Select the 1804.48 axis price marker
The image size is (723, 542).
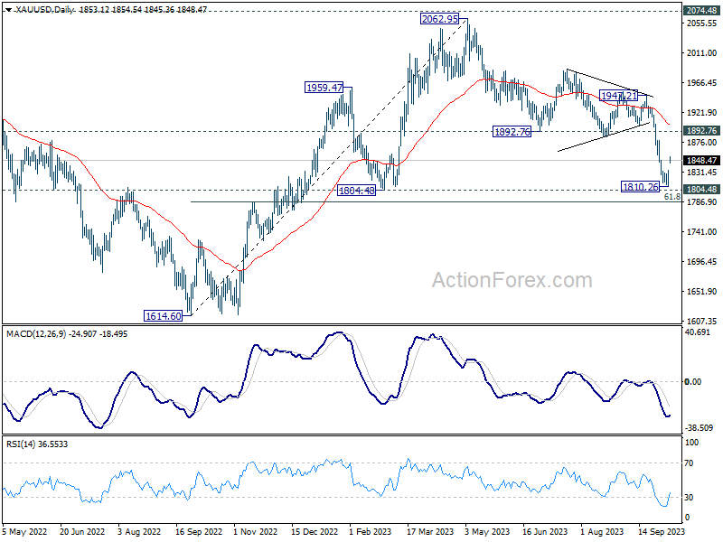coord(701,190)
